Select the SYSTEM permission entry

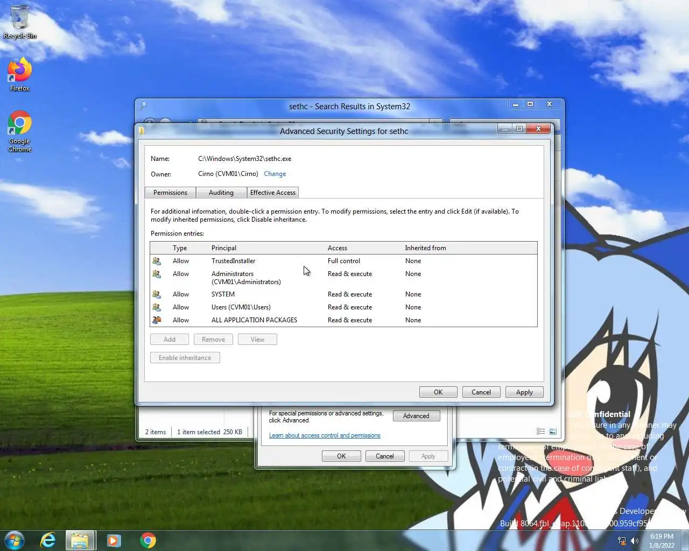343,294
